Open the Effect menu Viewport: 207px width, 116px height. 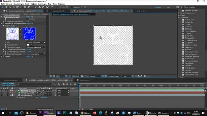coord(34,4)
